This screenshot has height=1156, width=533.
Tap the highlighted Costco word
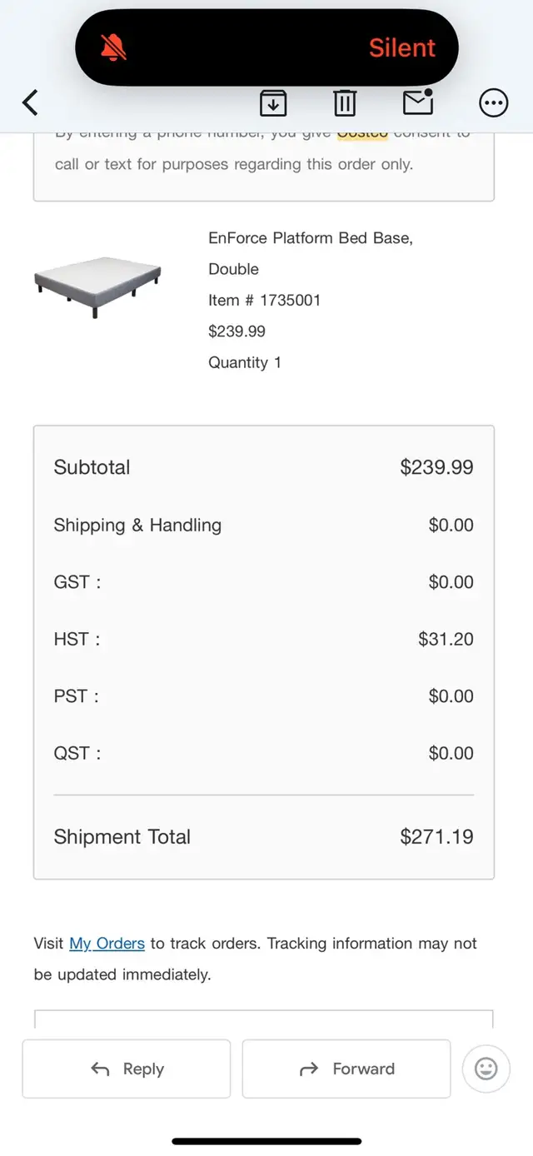point(362,135)
